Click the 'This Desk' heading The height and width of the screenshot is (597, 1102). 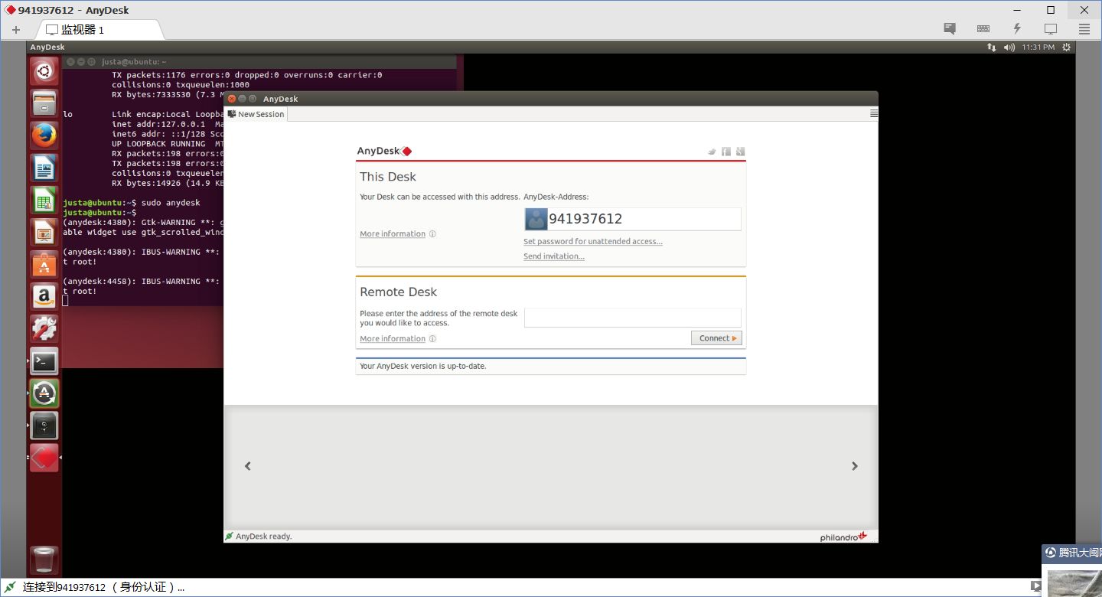pyautogui.click(x=388, y=177)
